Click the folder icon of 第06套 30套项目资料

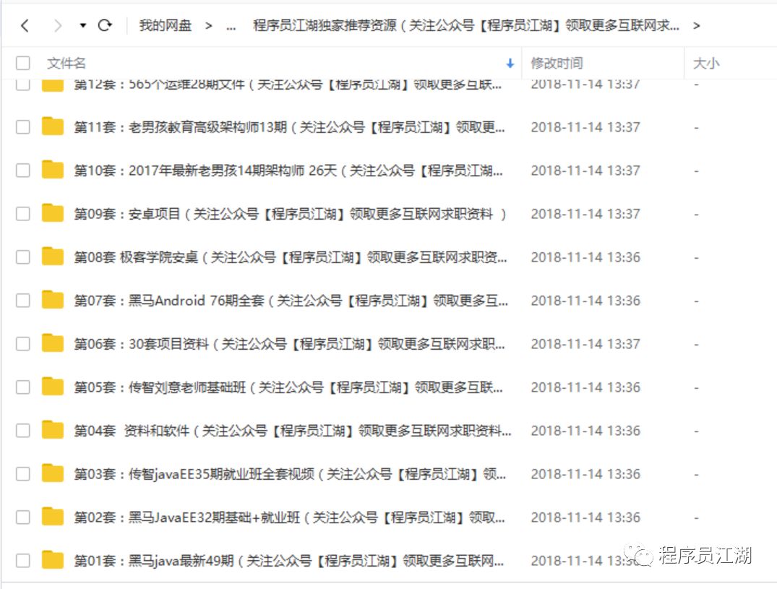[53, 343]
